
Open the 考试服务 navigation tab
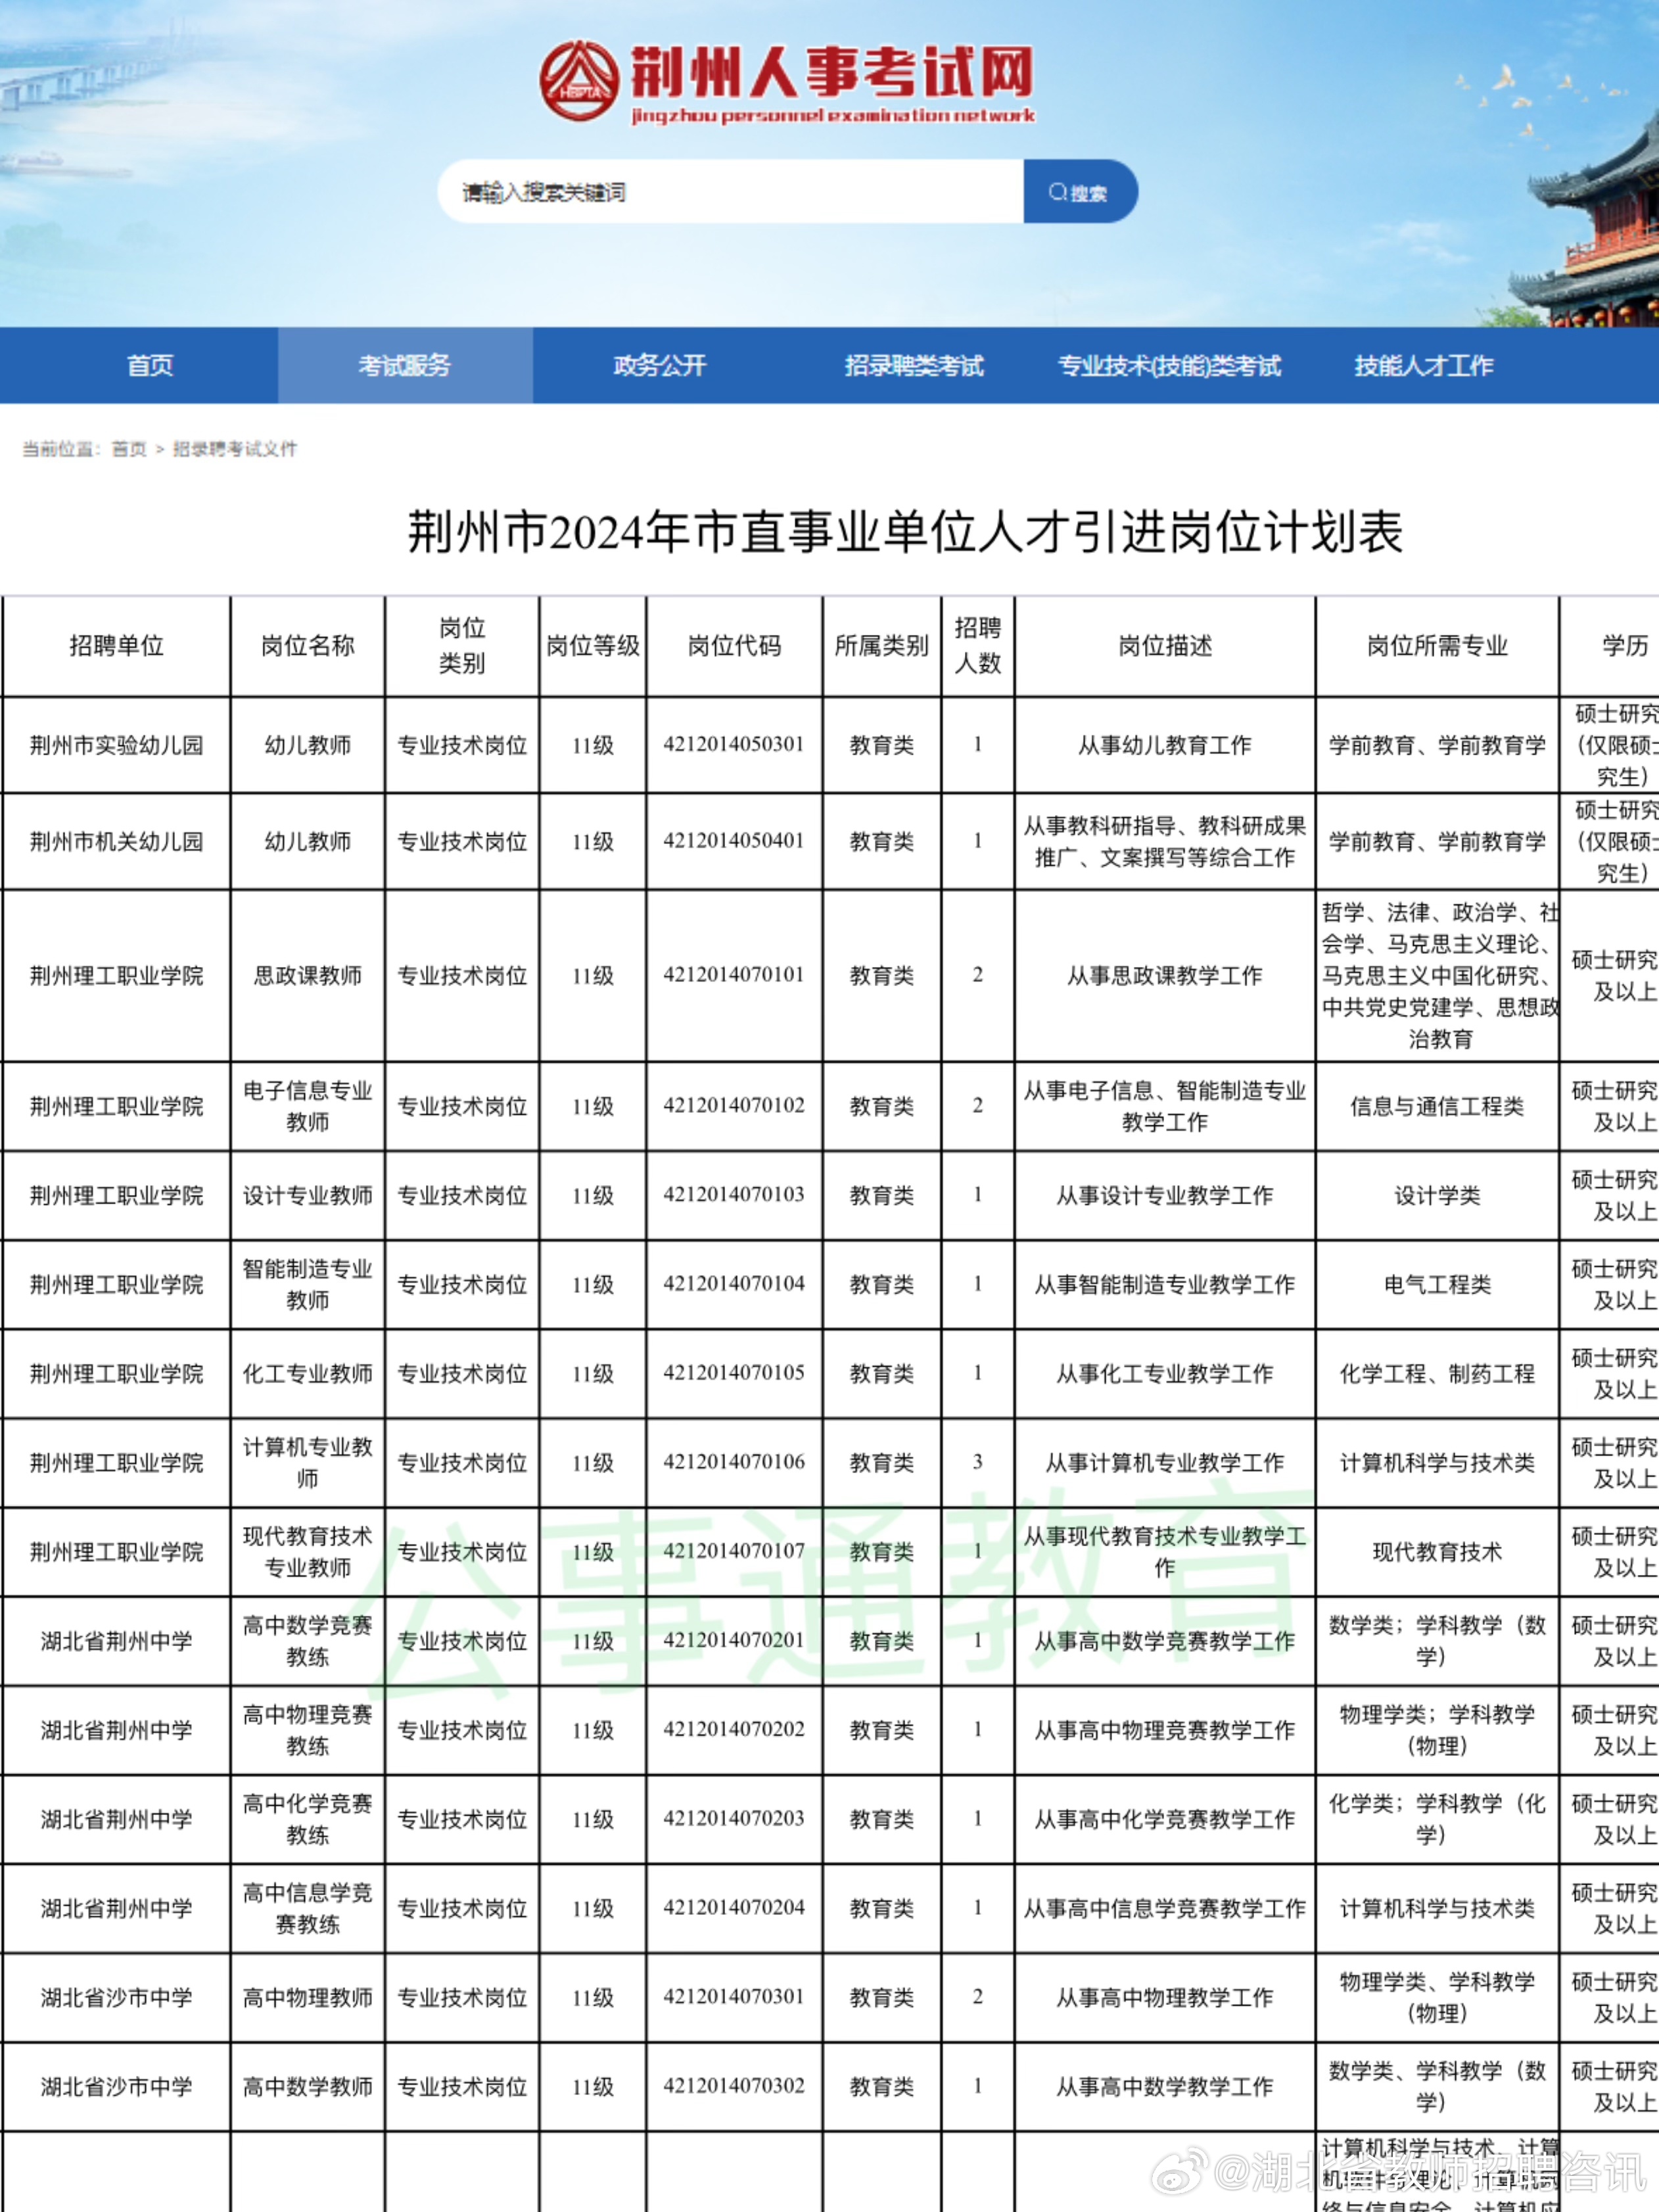405,366
